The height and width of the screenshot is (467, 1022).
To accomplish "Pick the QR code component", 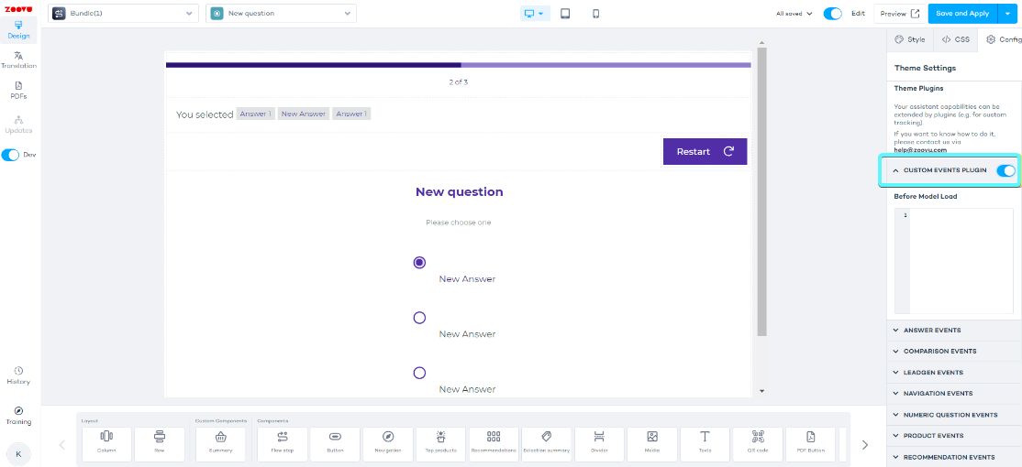I will click(x=758, y=443).
